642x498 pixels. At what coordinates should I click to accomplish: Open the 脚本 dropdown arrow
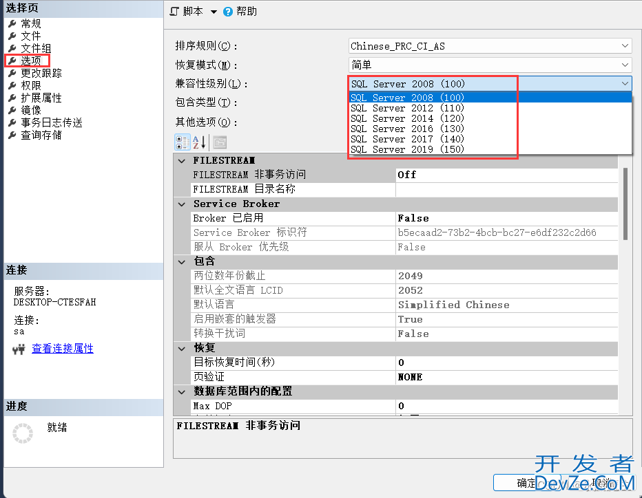[214, 12]
